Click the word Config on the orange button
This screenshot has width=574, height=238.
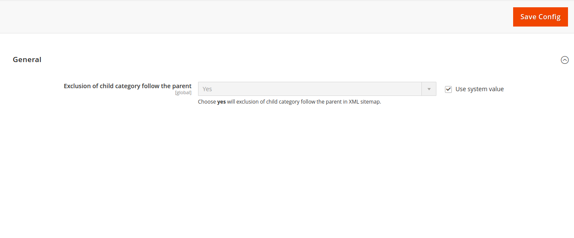coord(551,17)
